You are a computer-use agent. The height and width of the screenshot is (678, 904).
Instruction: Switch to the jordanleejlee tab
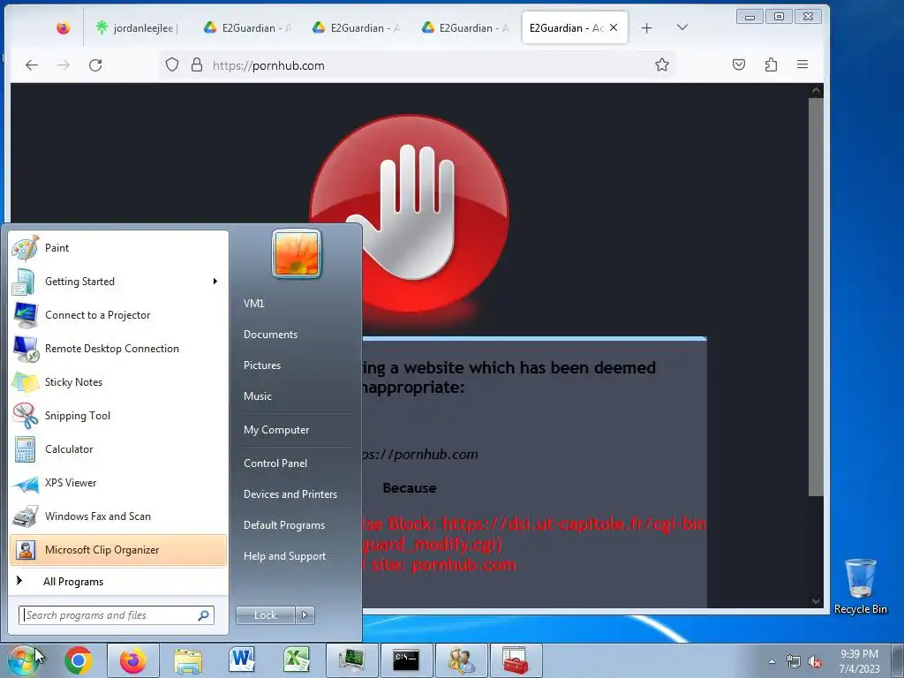point(139,27)
